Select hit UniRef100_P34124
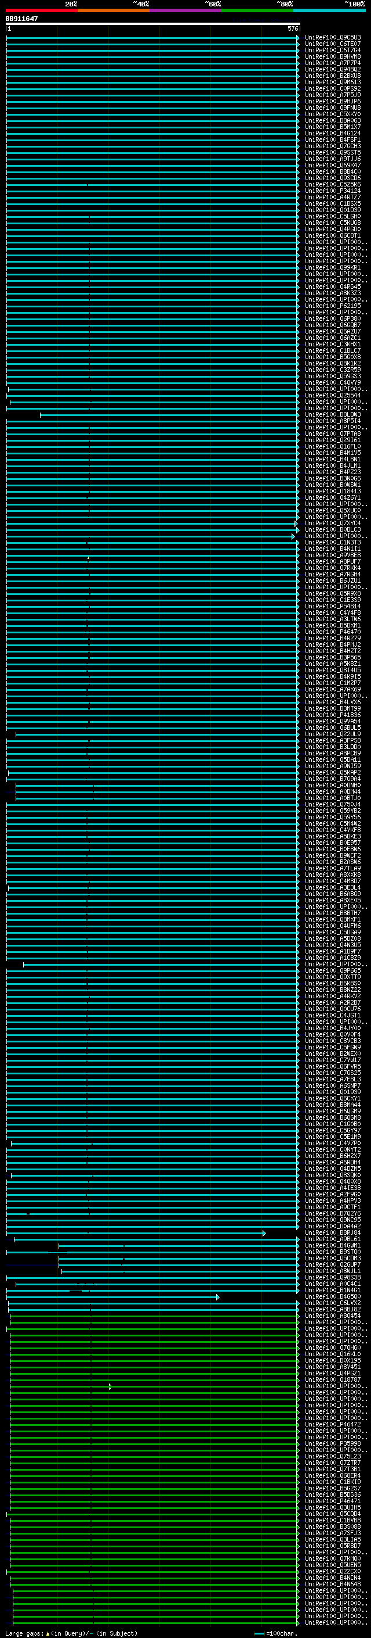 coord(333,191)
